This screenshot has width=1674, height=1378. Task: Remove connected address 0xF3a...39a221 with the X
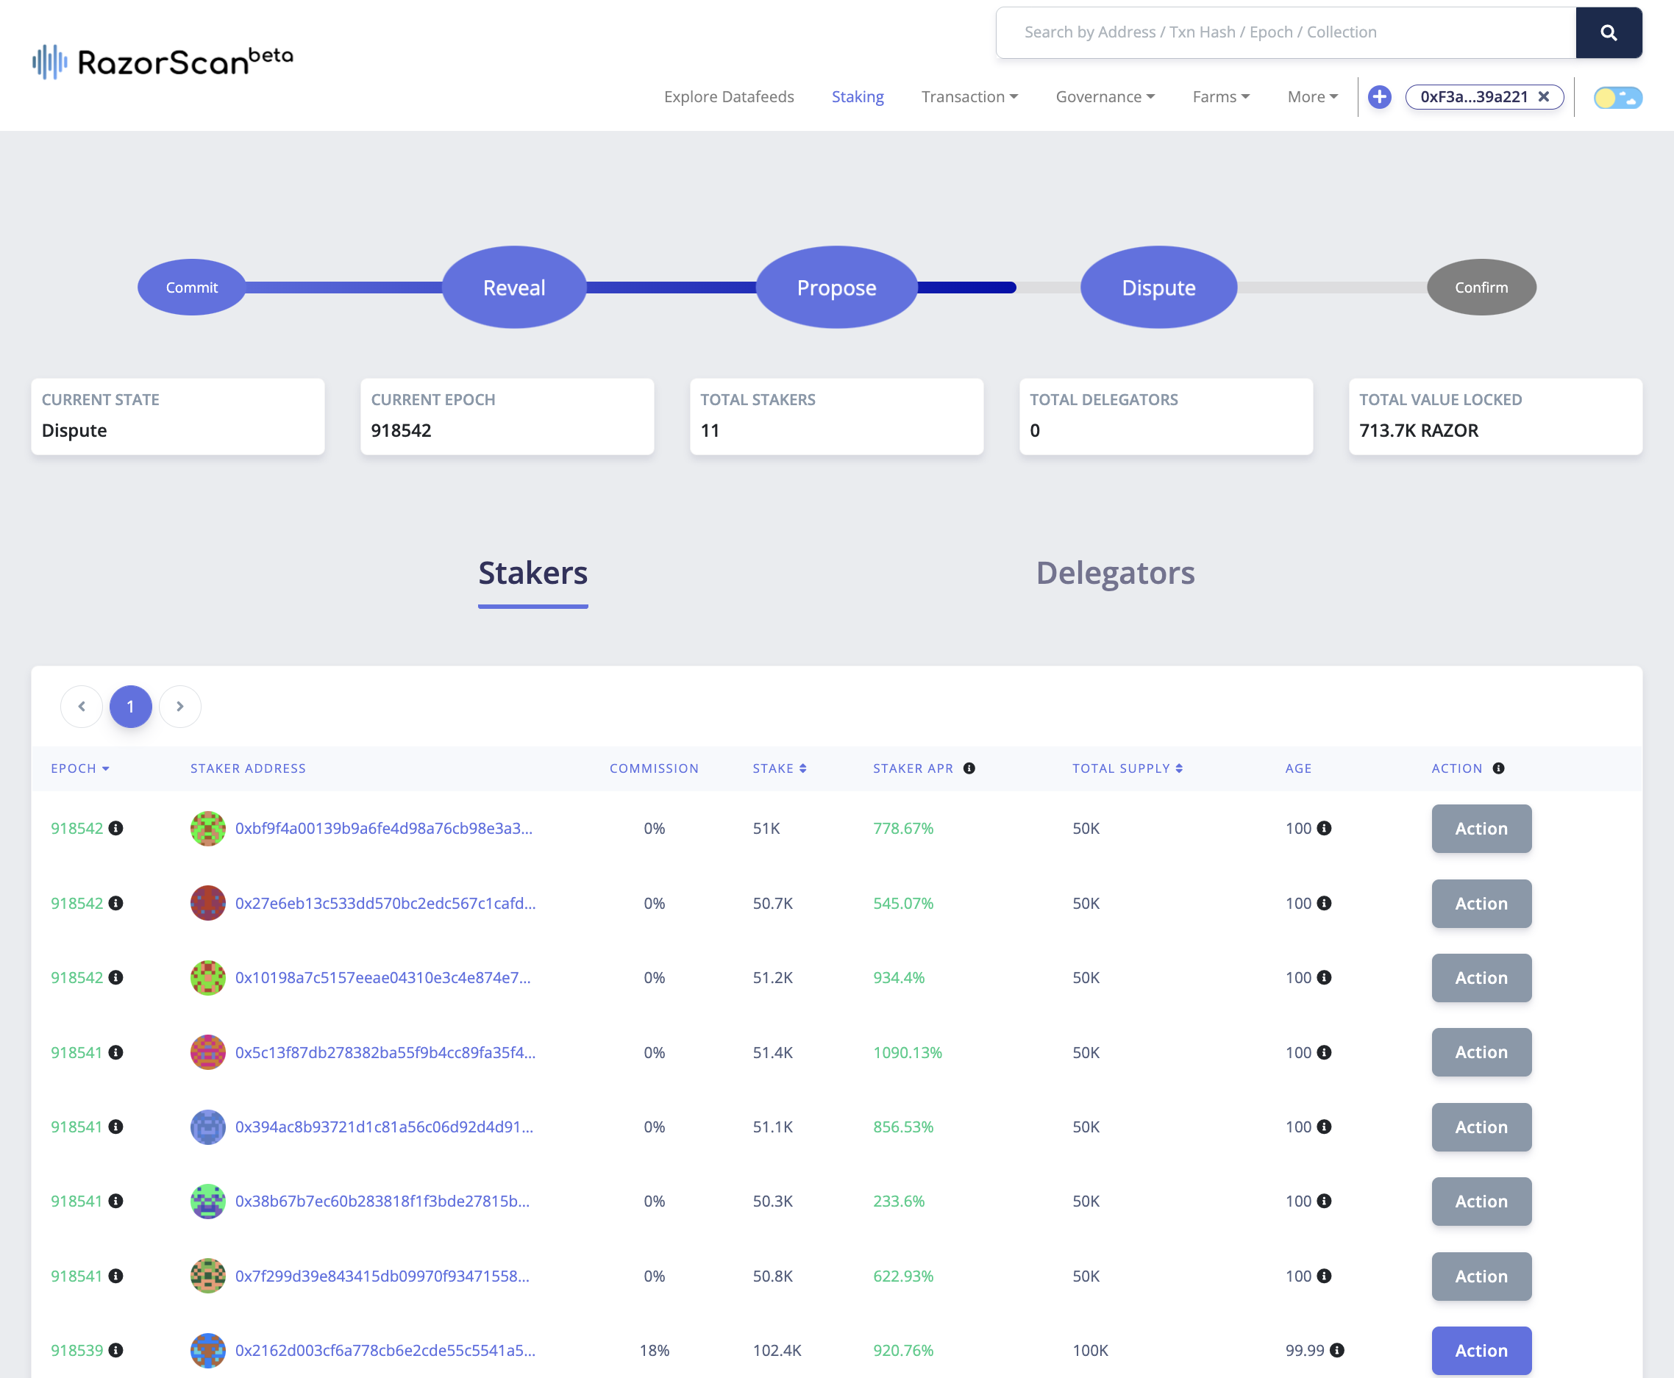coord(1544,97)
